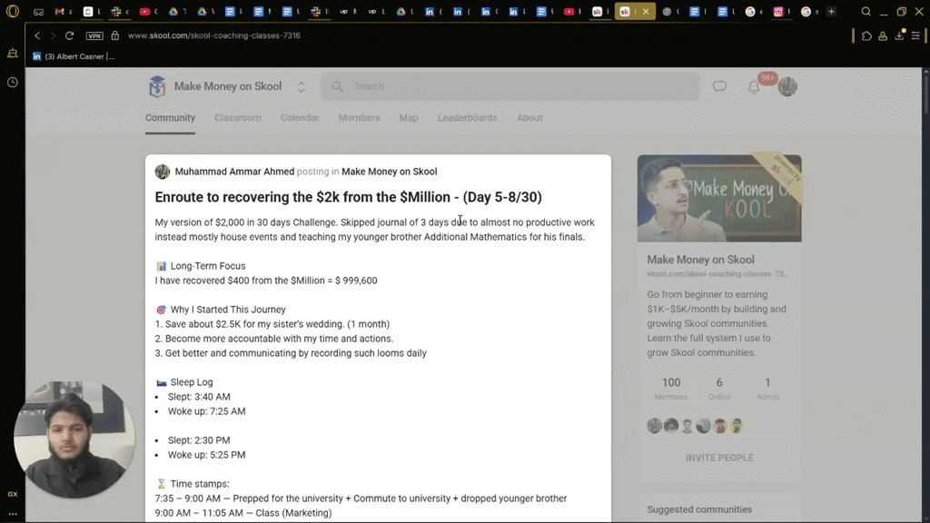Viewport: 930px width, 523px height.
Task: Reload the page with the refresh icon
Action: point(70,37)
